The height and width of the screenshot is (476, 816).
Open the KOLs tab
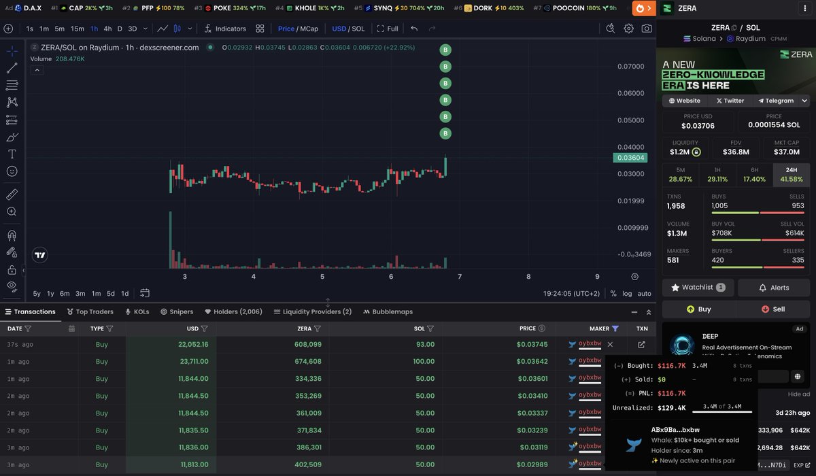click(137, 311)
